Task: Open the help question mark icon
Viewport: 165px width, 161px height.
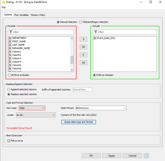Action: click(146, 156)
